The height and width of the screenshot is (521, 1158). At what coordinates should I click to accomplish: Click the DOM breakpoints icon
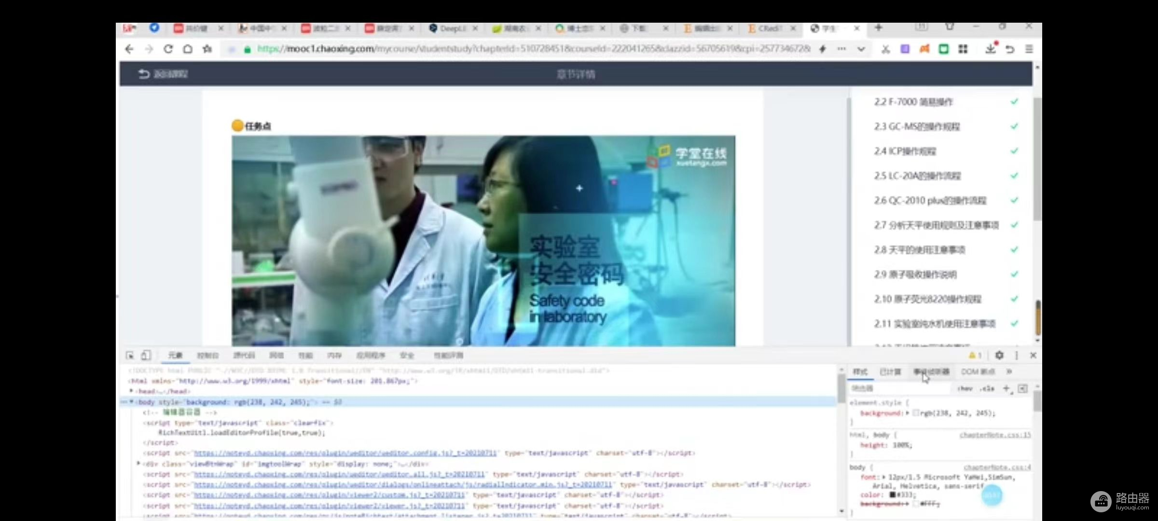pyautogui.click(x=976, y=371)
